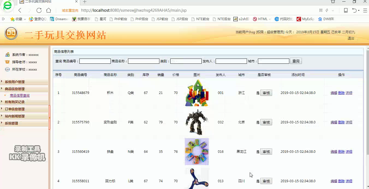Click 审核 button for 积木 row
Viewport: 369px width, 189px height.
click(x=266, y=93)
